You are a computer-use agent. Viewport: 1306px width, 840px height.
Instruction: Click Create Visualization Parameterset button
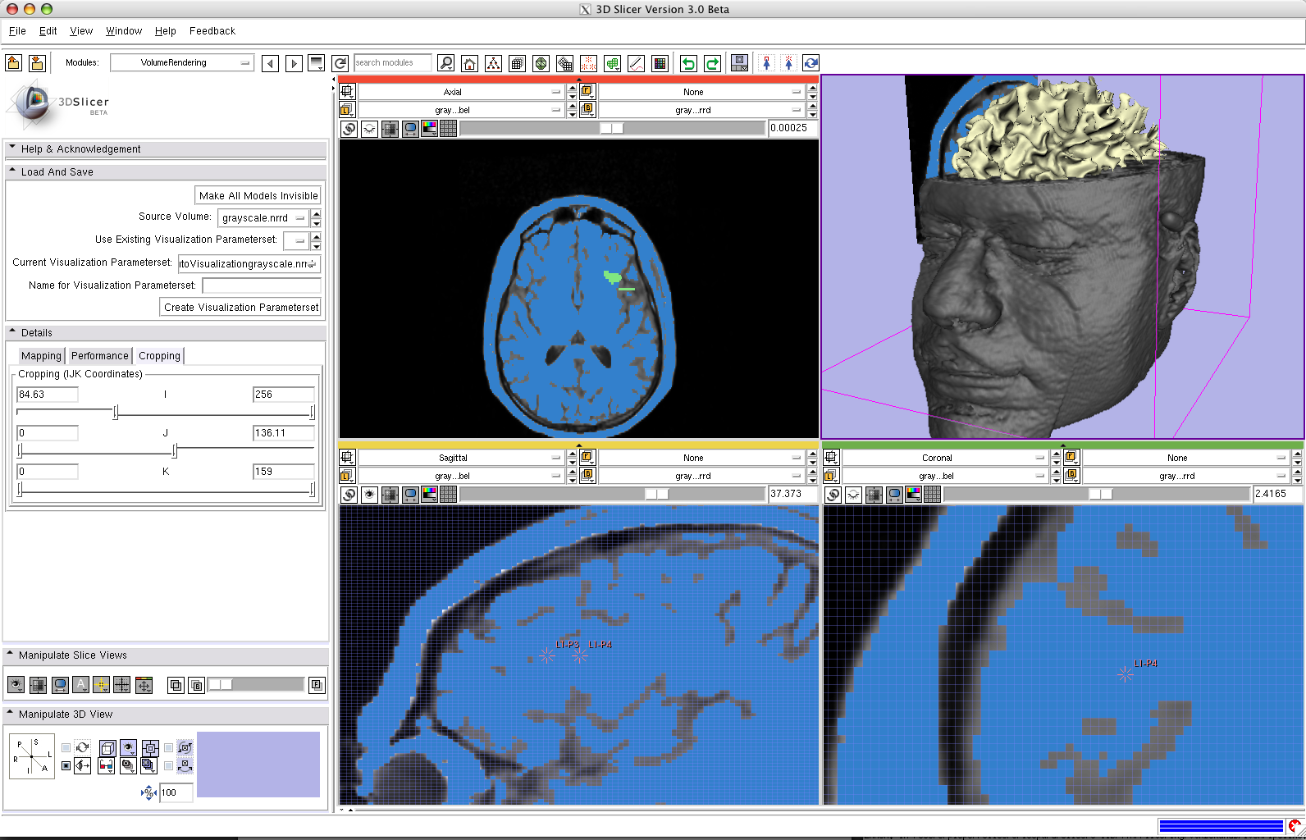coord(240,308)
